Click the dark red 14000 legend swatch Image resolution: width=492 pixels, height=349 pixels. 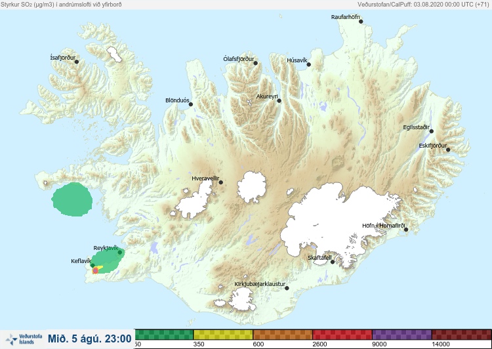point(462,335)
